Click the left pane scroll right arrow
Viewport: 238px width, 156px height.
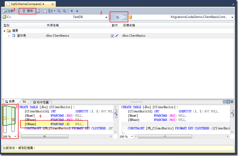click(x=111, y=137)
